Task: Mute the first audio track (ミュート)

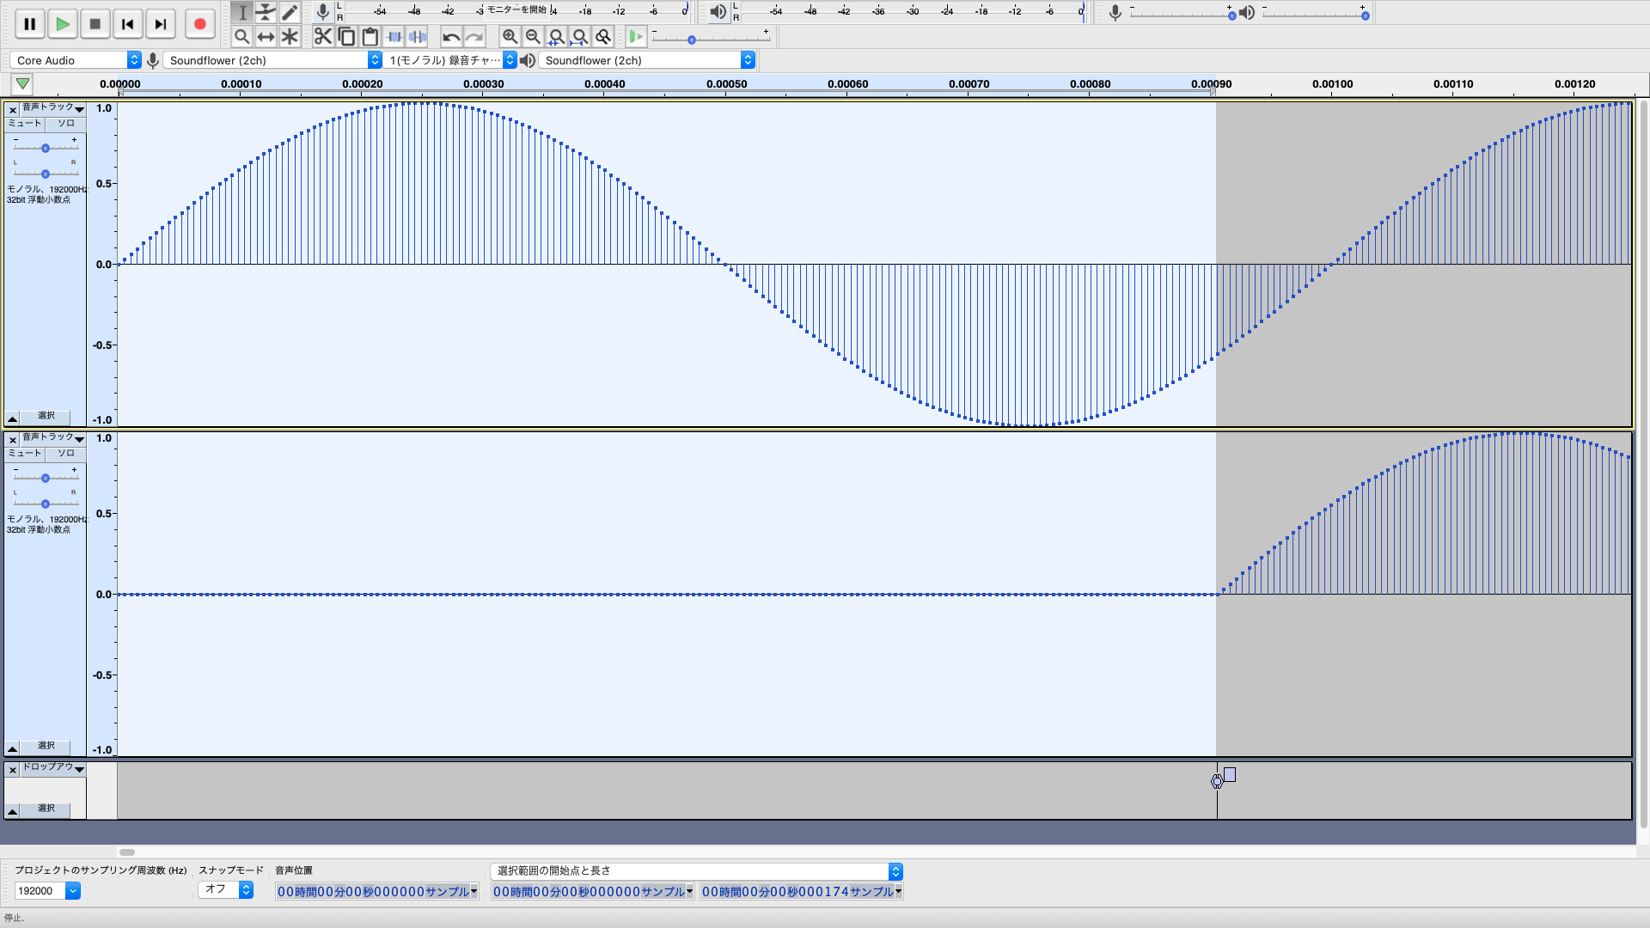Action: click(x=25, y=123)
